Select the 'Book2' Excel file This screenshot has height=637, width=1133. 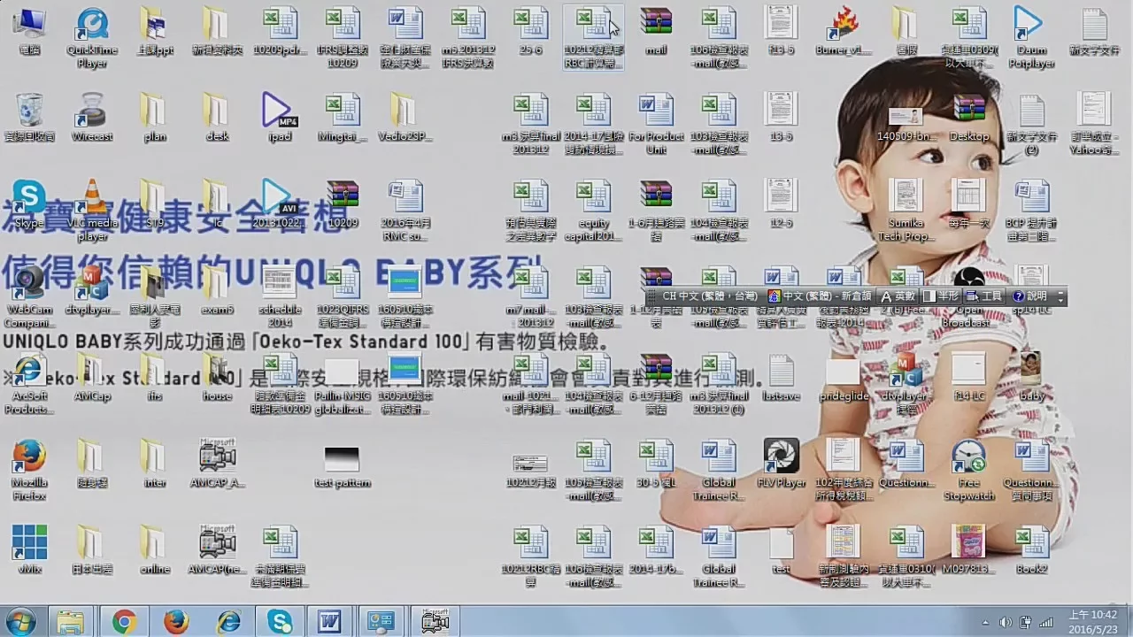[1031, 549]
